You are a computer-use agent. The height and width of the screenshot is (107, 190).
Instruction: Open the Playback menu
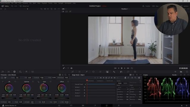(x=44, y=3)
